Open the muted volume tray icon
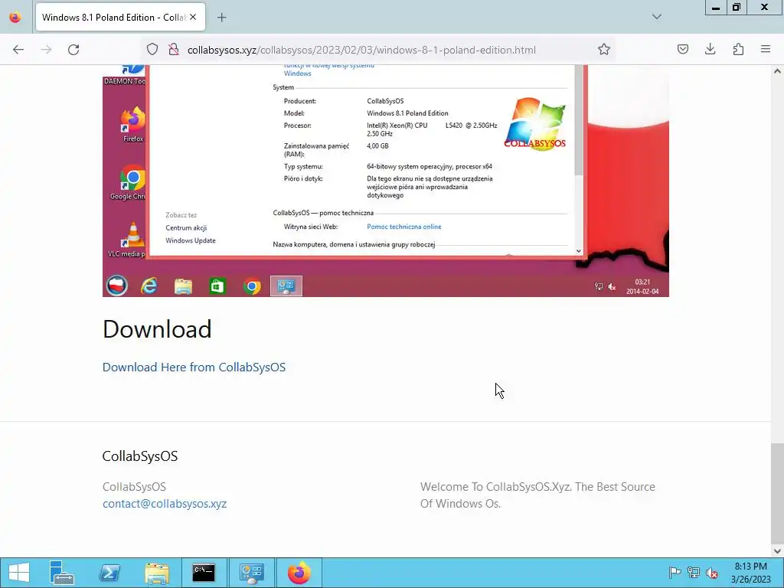The width and height of the screenshot is (784, 588). click(712, 573)
